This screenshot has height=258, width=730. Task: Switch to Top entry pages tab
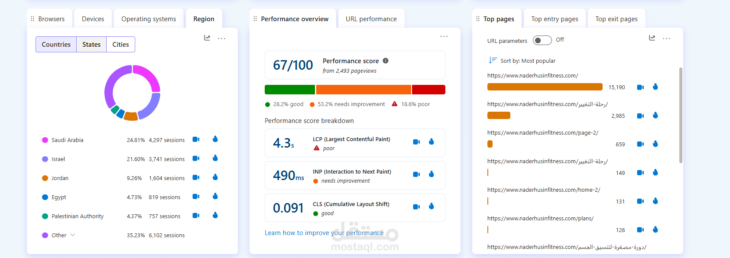(x=555, y=19)
